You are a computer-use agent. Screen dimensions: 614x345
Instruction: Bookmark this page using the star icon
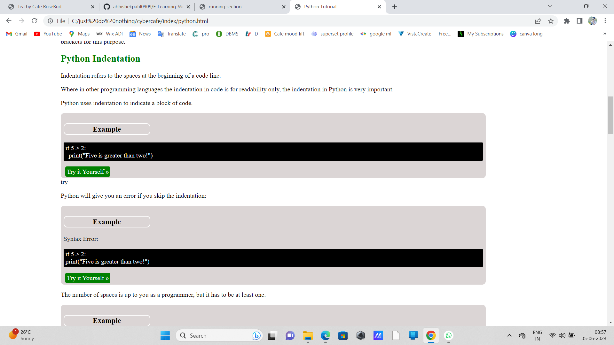point(551,21)
